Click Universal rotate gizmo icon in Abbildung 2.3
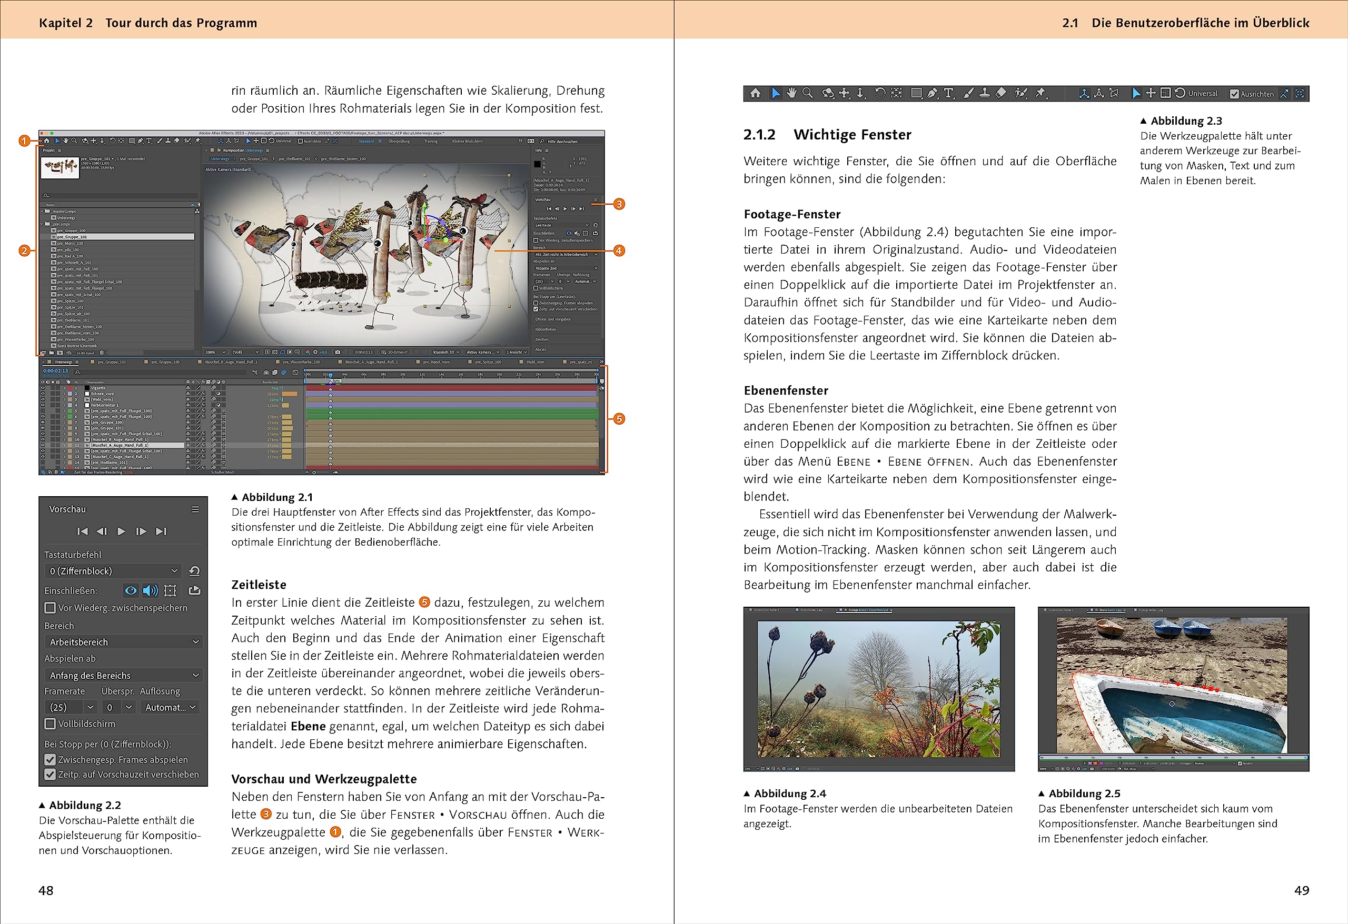This screenshot has width=1348, height=924. click(x=1181, y=93)
